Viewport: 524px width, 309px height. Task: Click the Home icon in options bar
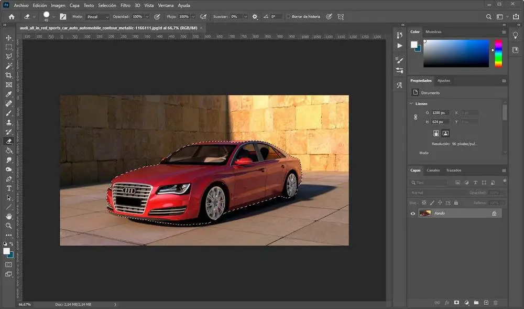coord(12,17)
